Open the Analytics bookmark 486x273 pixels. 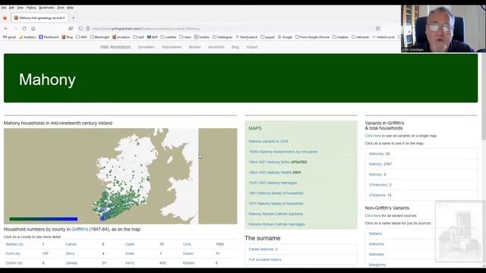click(27, 37)
